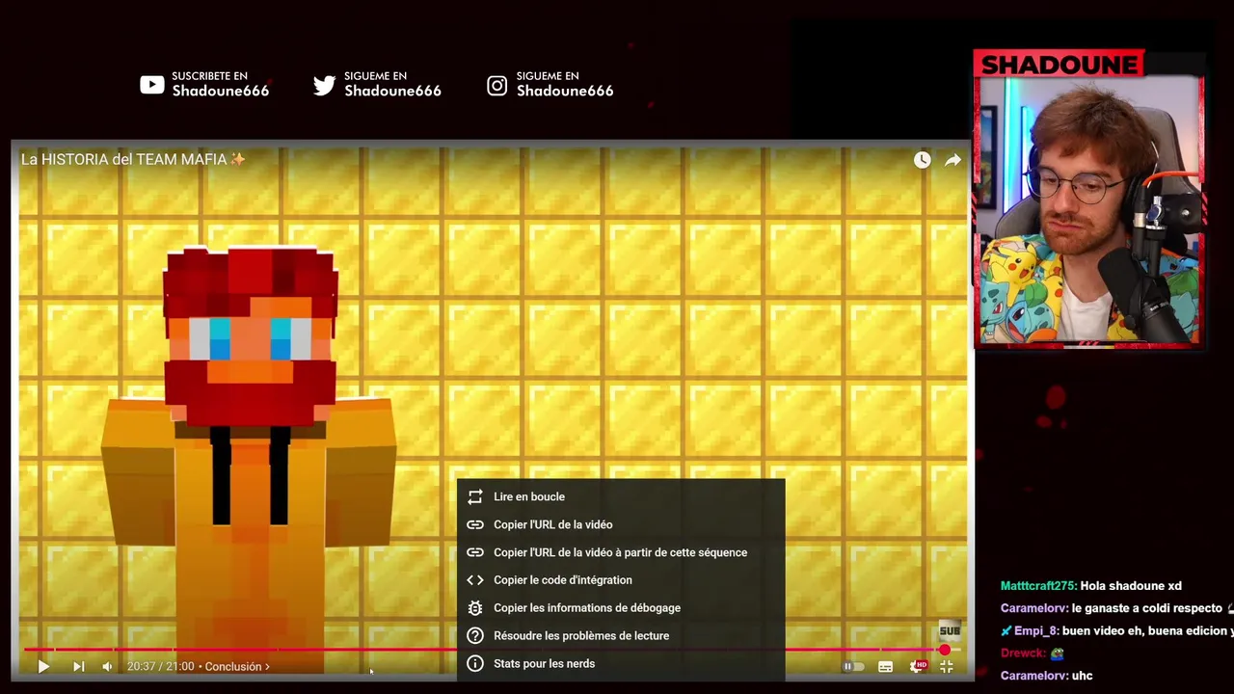Mute the video volume
This screenshot has width=1234, height=694.
coord(107,666)
